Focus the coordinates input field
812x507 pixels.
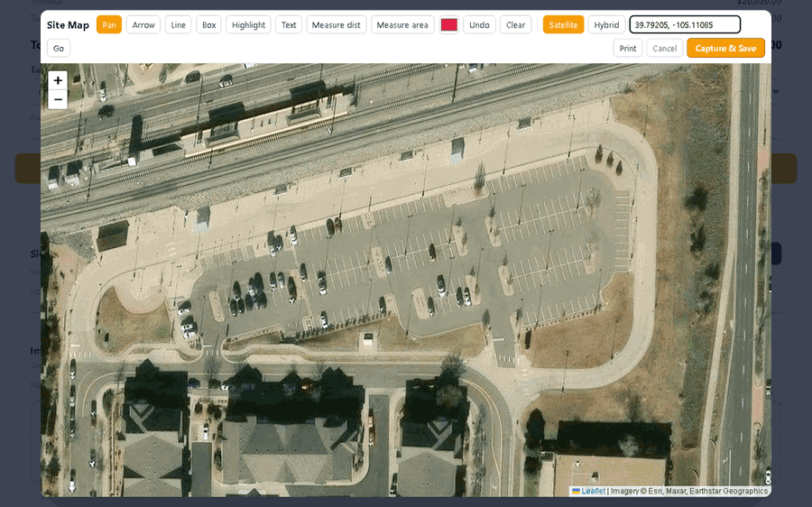pos(685,25)
